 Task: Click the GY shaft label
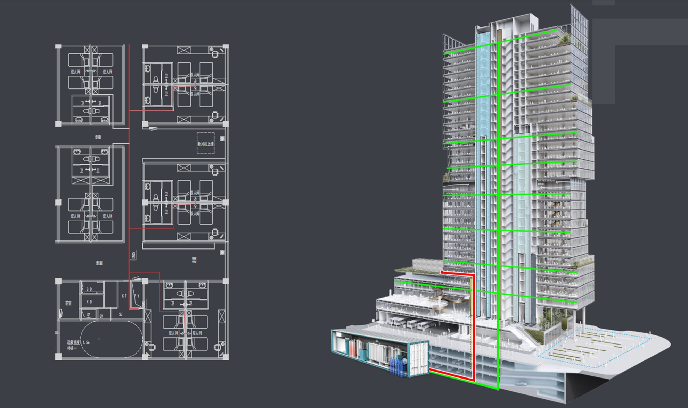click(101, 316)
